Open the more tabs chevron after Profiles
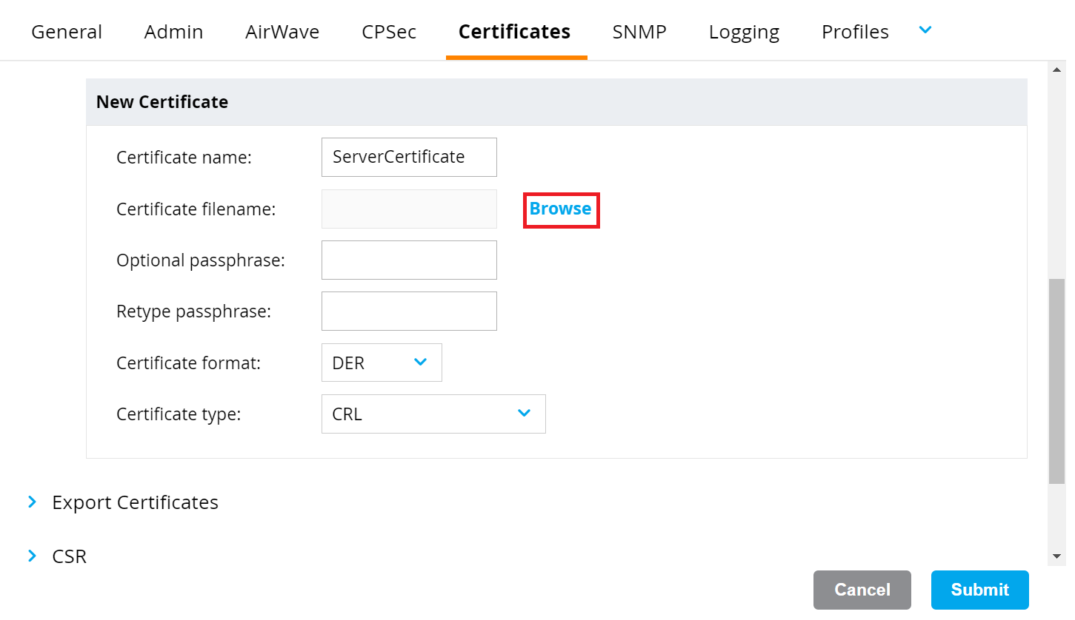 (925, 30)
